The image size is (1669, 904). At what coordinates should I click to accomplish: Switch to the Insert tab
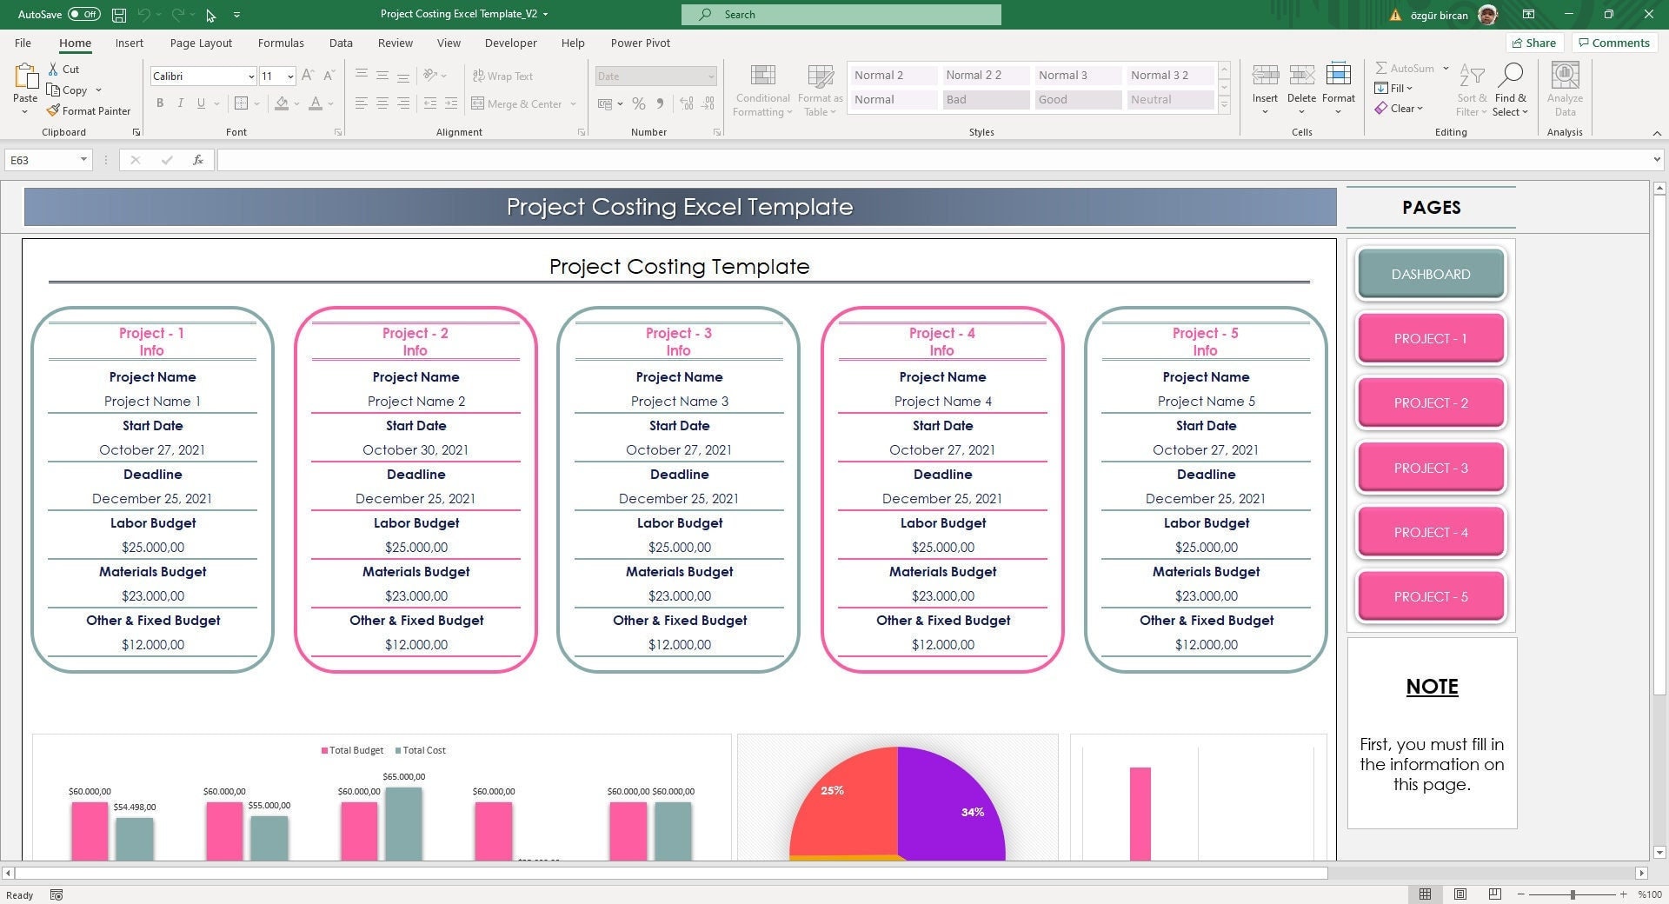(130, 43)
